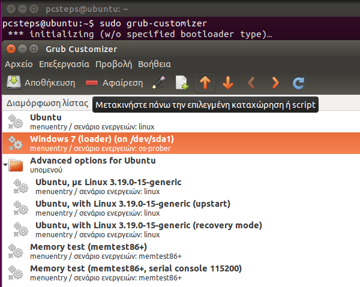The width and height of the screenshot is (360, 287).
Task: Select Windows 7 (loader) (on /dev/sda1)
Action: (102, 139)
